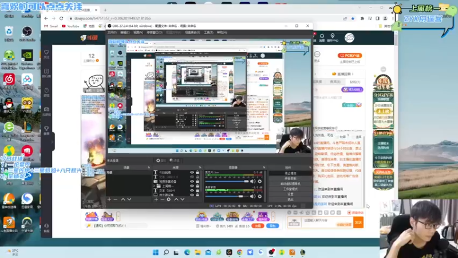The image size is (458, 258).
Task: Toggle lock on the display capture source
Action: pyautogui.click(x=198, y=195)
